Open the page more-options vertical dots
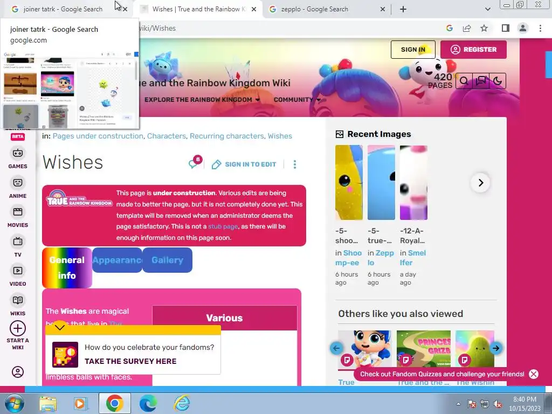Viewport: 552px width, 414px height. tap(295, 164)
